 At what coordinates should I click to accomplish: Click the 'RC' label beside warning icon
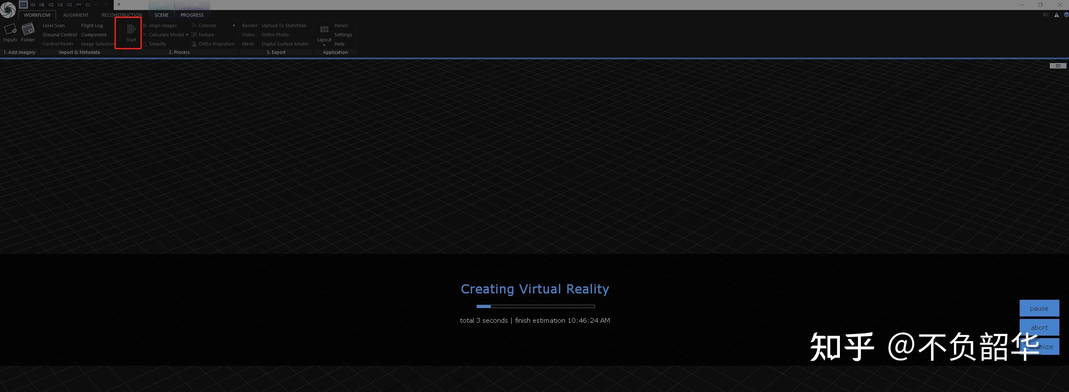1046,15
